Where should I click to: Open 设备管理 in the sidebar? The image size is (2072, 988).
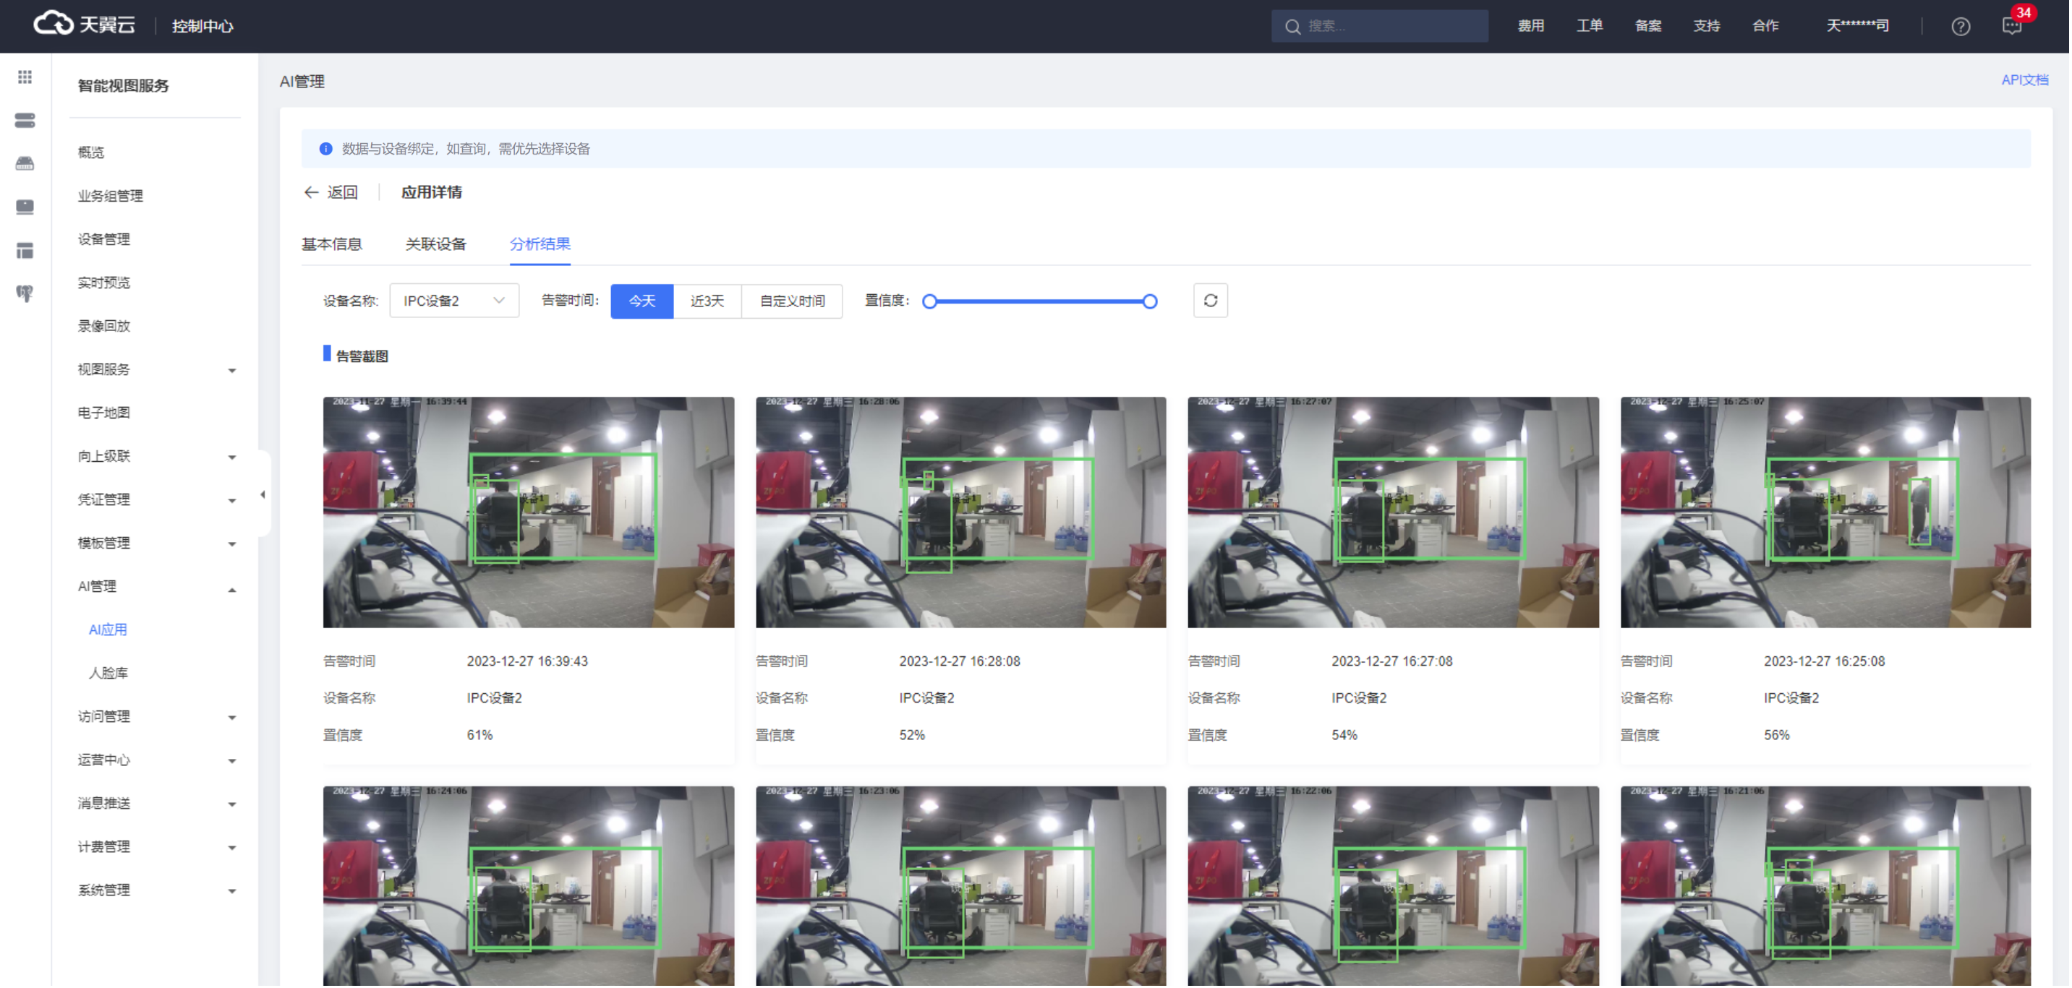[103, 239]
